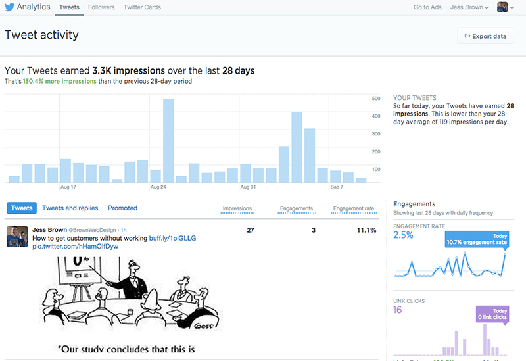This screenshot has height=361, width=526.
Task: Click the YOUR TWEETS heading
Action: click(415, 97)
